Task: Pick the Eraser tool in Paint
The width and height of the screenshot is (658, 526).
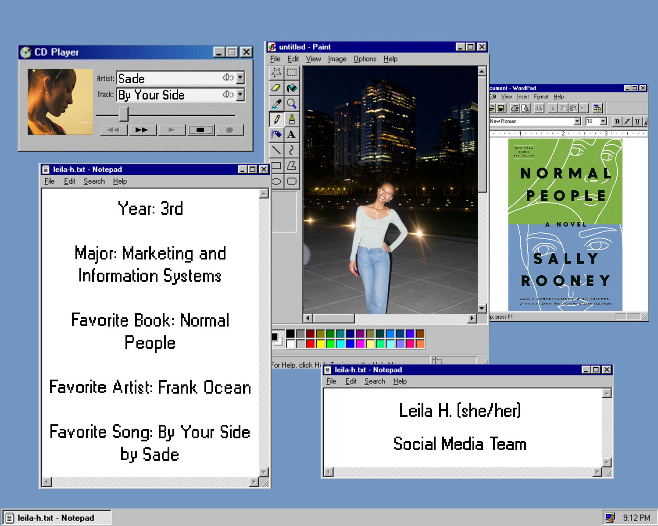Action: point(276,88)
